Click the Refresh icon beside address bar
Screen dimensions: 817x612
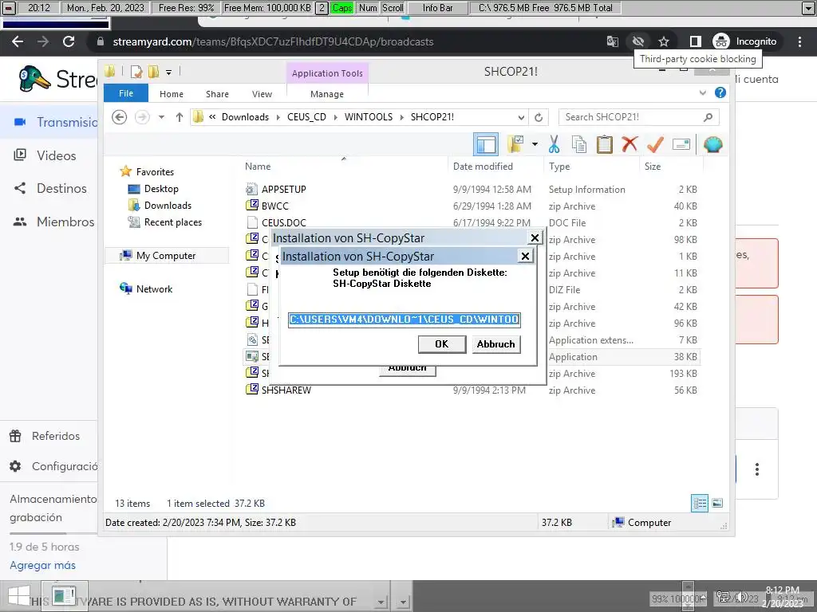(539, 118)
